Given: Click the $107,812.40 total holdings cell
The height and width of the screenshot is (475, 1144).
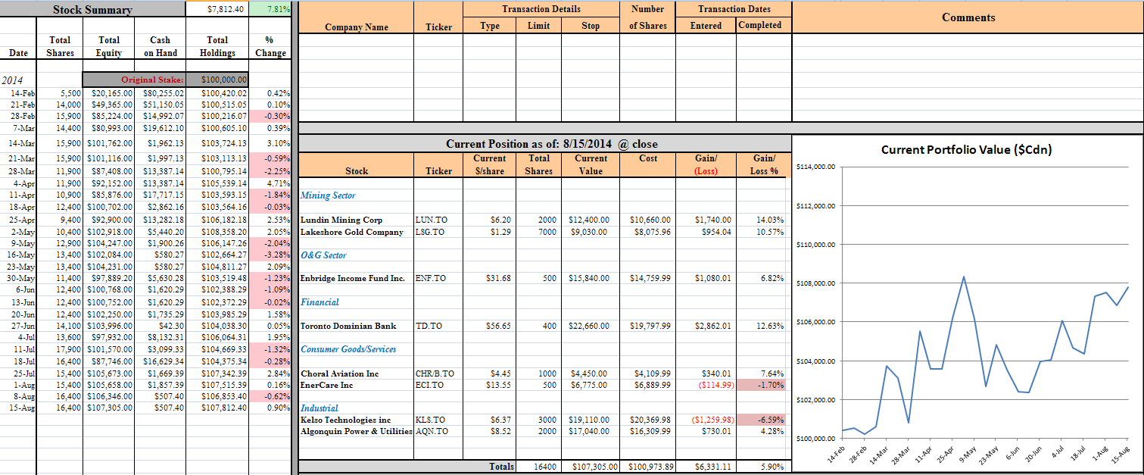Looking at the screenshot, I should pyautogui.click(x=217, y=408).
